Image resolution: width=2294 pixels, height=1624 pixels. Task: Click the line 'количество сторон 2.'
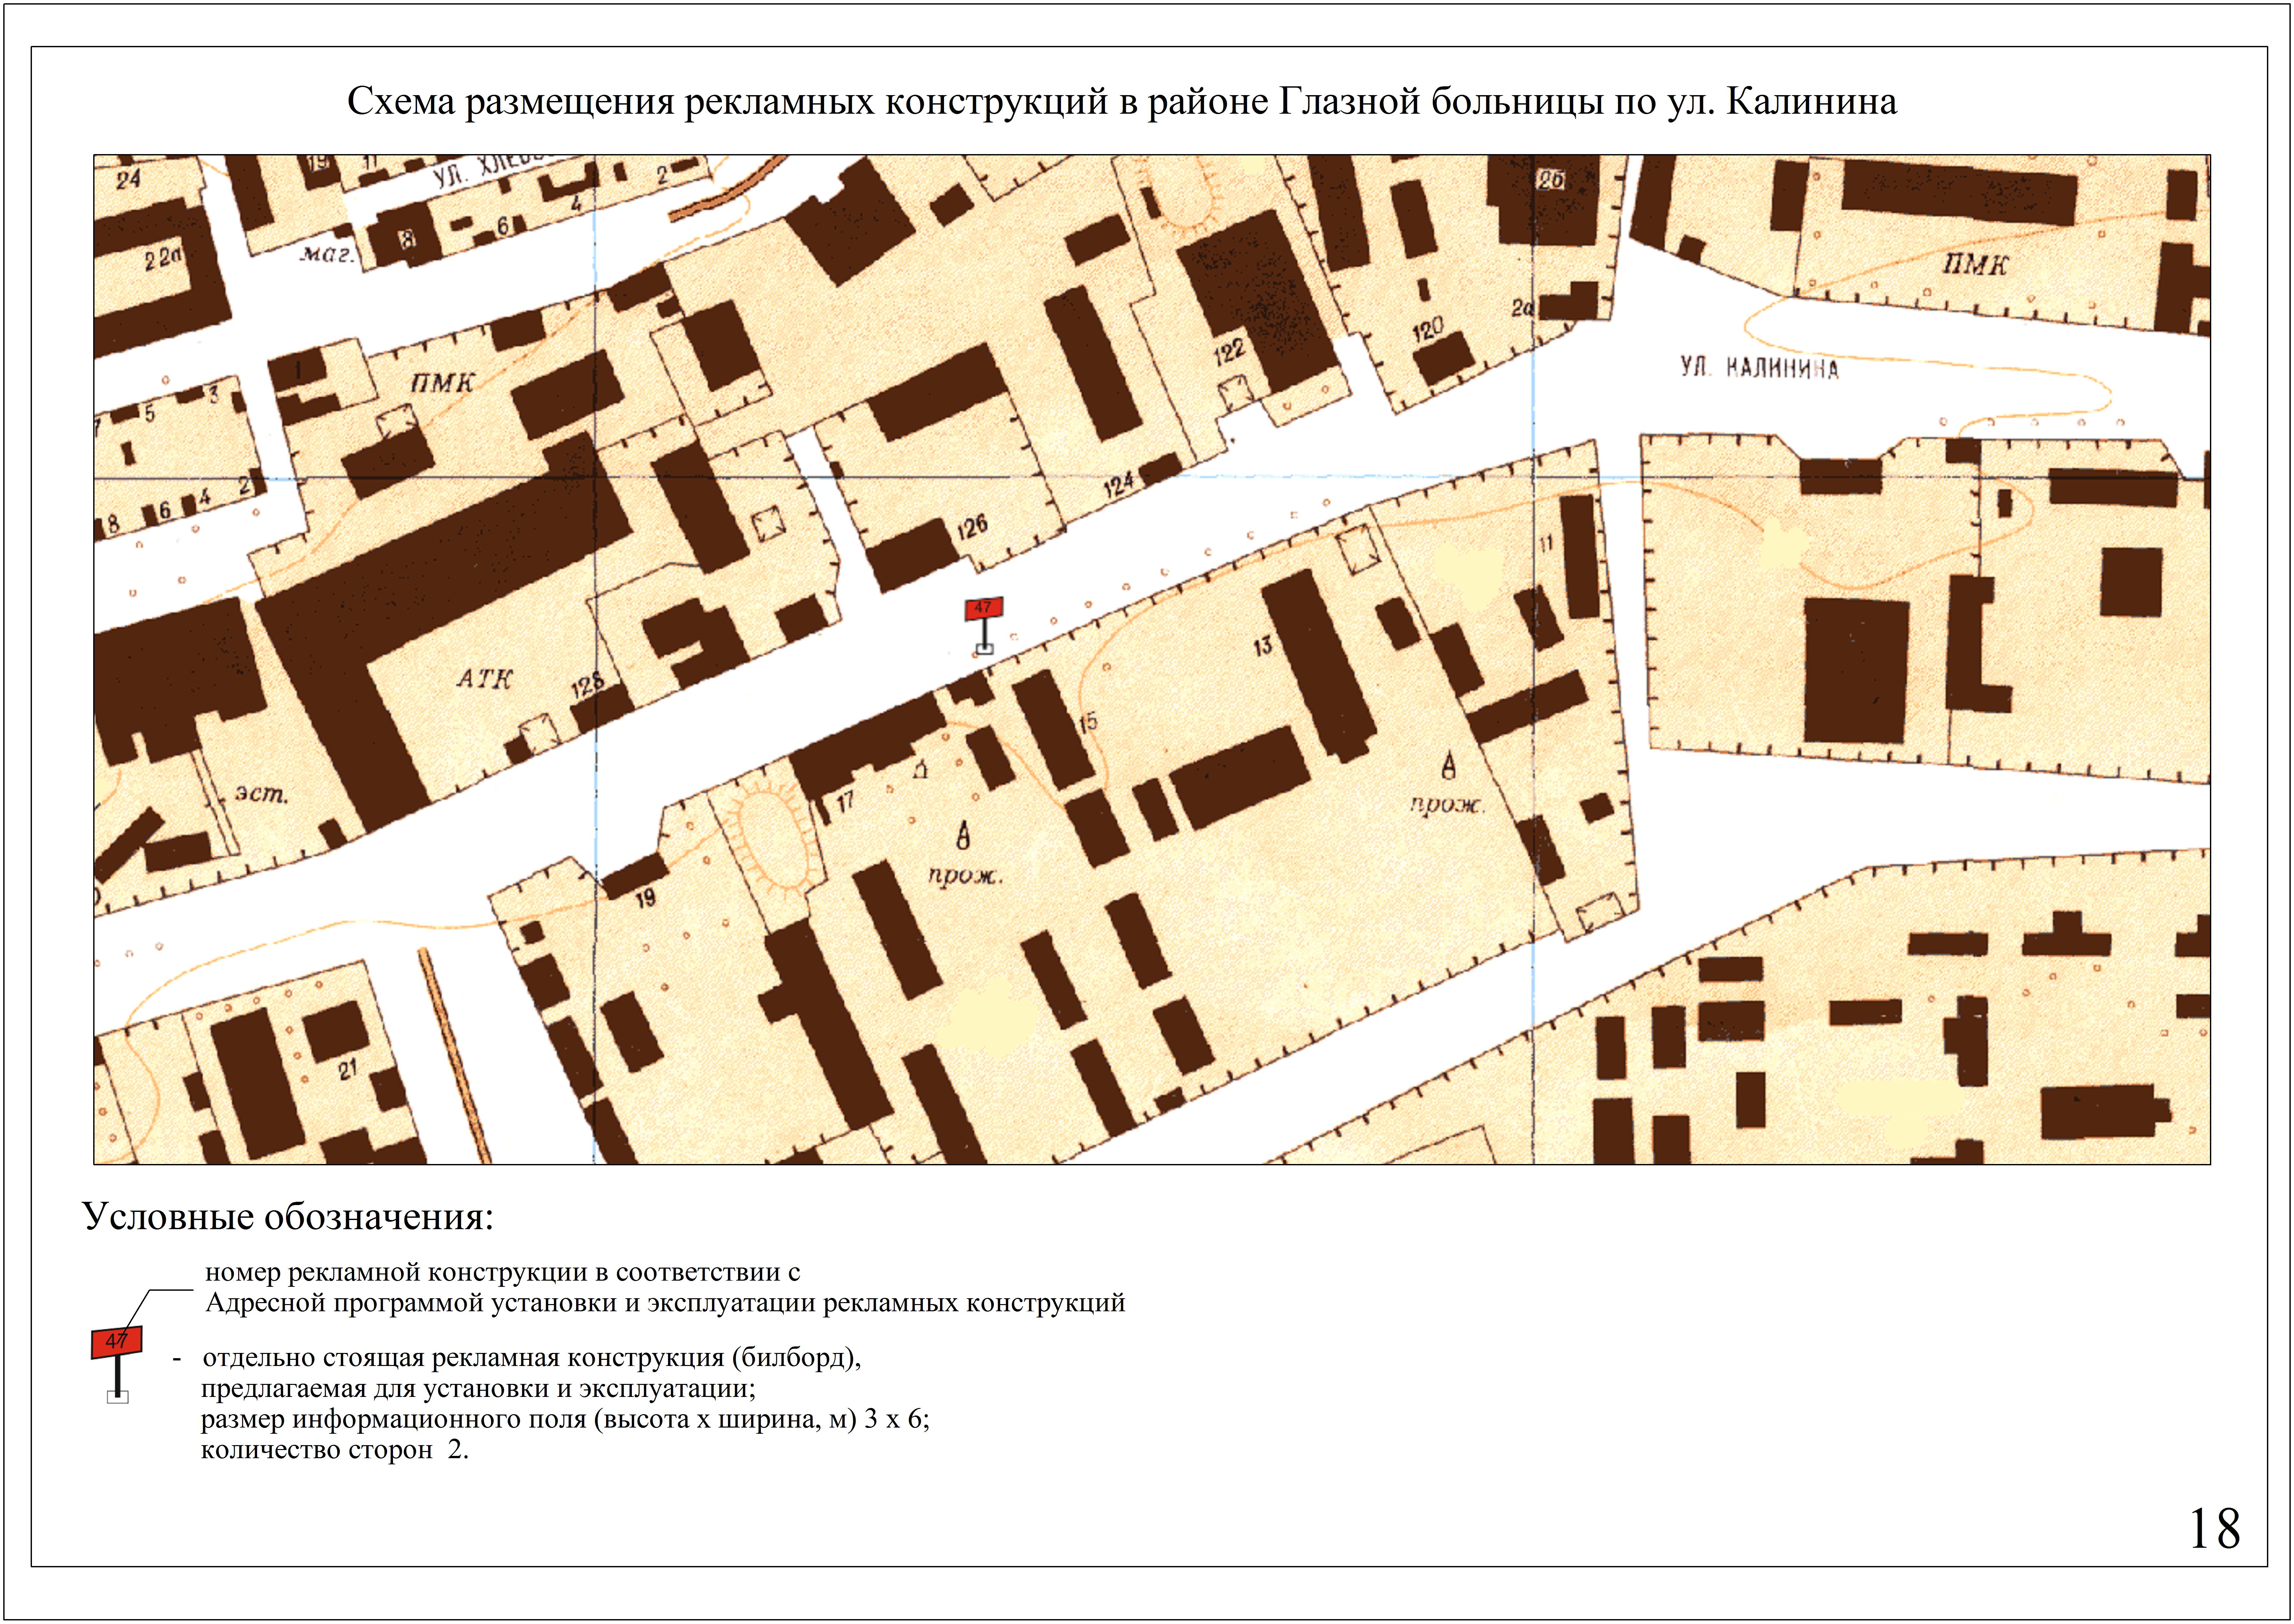coord(335,1450)
